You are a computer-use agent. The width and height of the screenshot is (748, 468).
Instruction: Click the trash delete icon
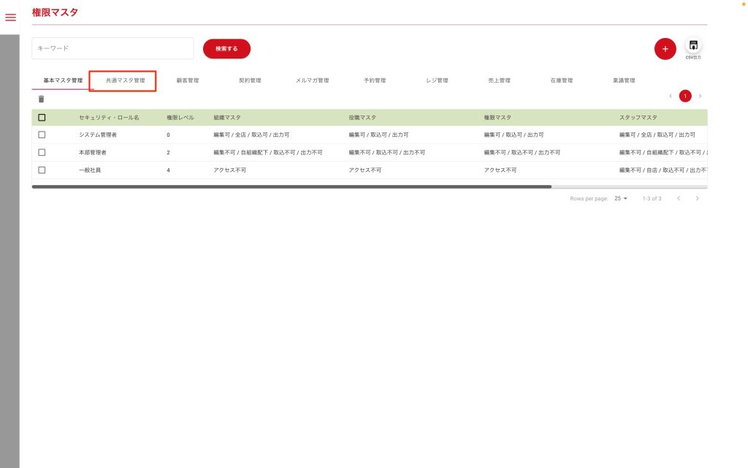tap(42, 99)
